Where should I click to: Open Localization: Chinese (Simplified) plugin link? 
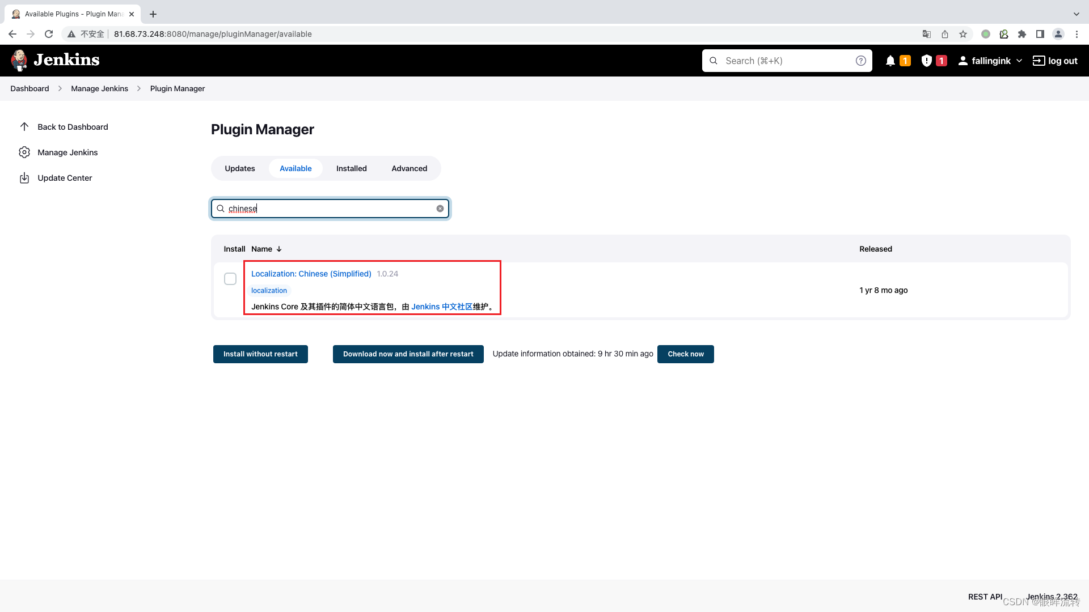coord(311,274)
